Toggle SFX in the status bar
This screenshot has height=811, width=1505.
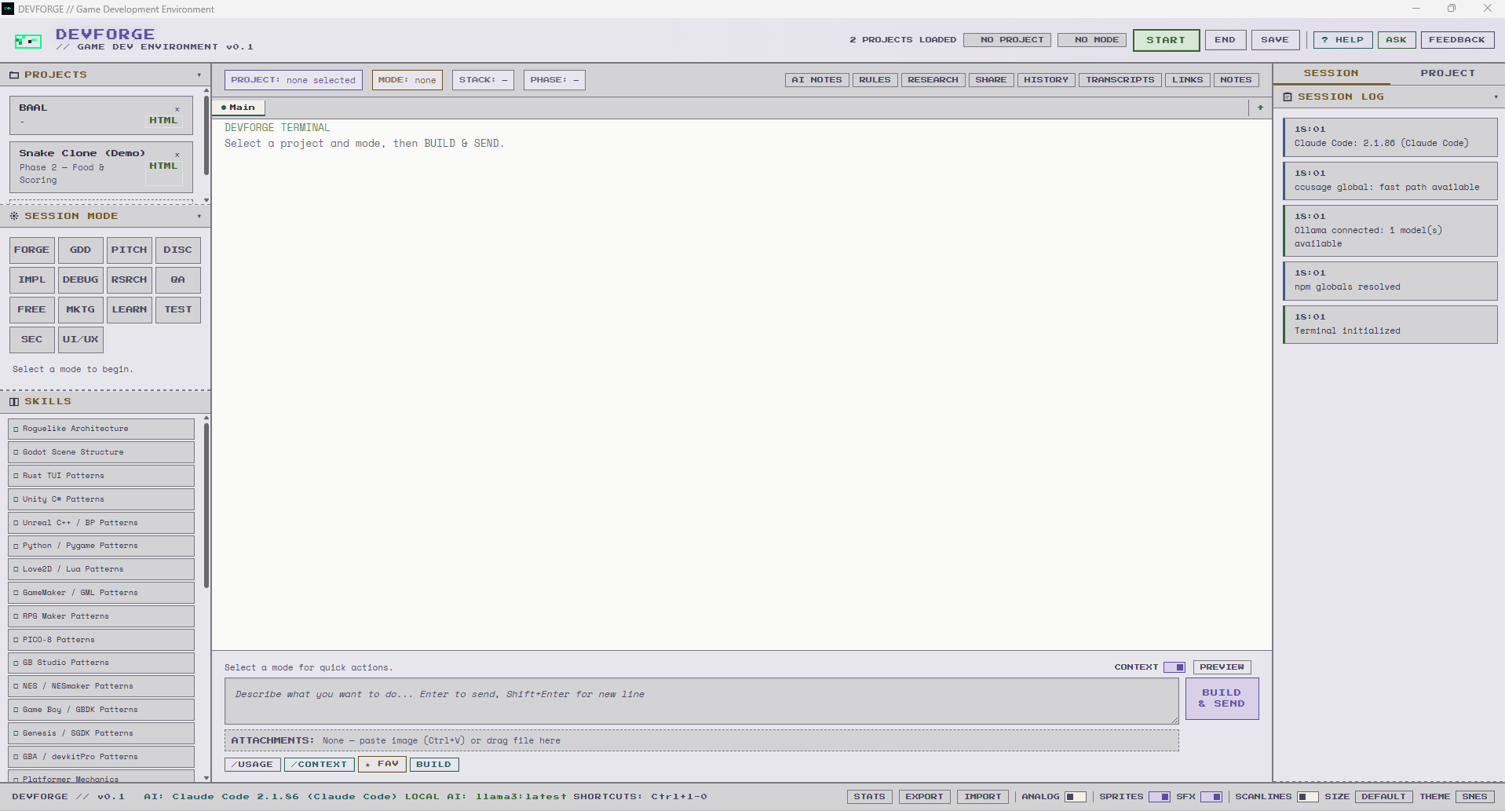1211,796
